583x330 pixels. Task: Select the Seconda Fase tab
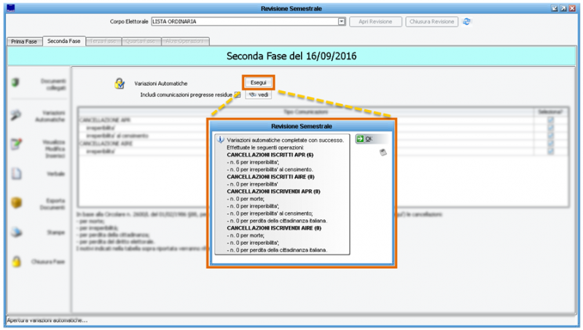pos(64,41)
